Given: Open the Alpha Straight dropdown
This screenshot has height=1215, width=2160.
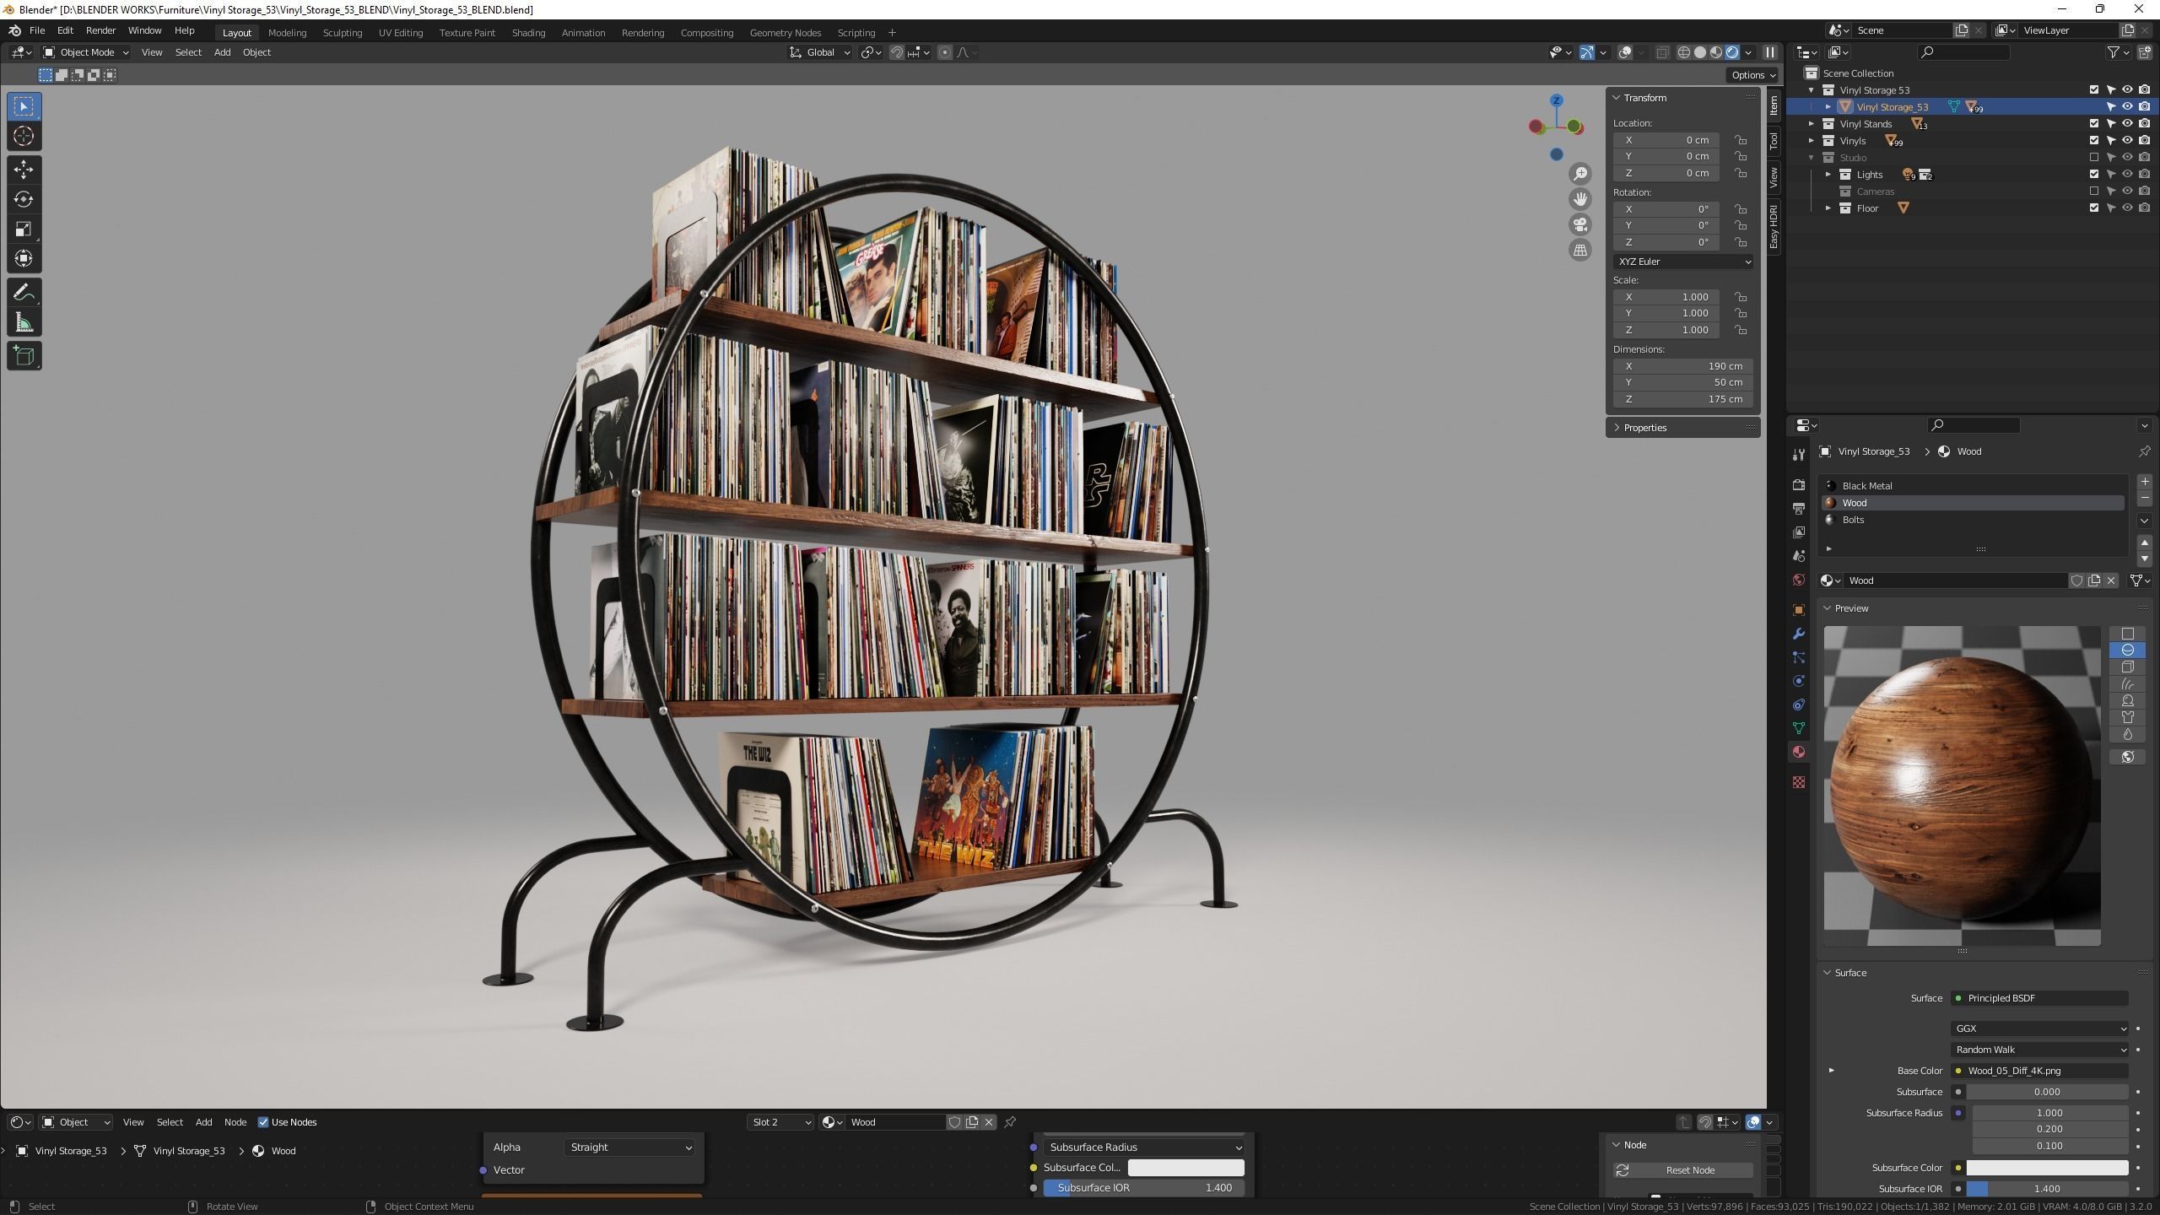Looking at the screenshot, I should pyautogui.click(x=630, y=1147).
